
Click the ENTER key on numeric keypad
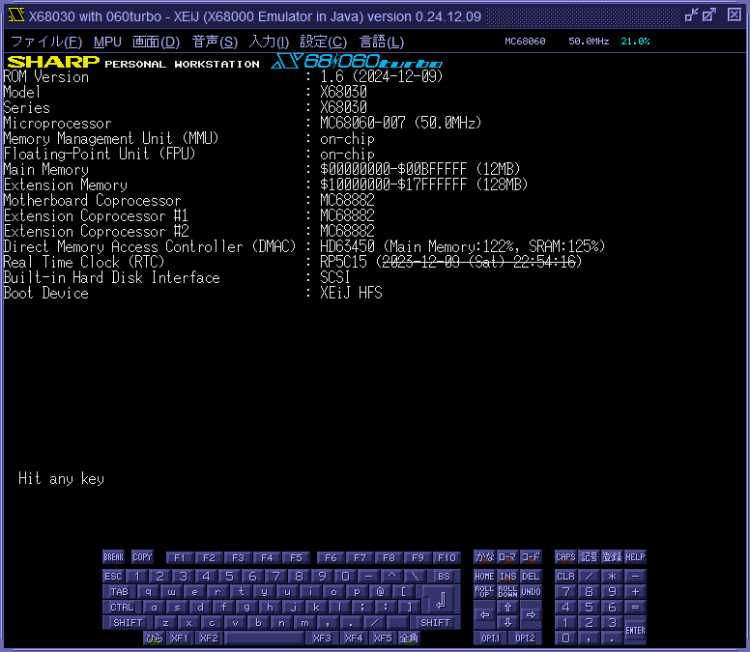[635, 631]
